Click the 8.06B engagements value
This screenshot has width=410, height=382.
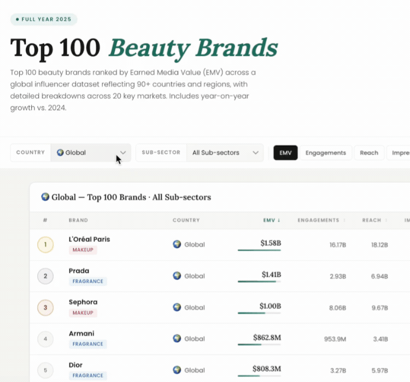point(338,308)
